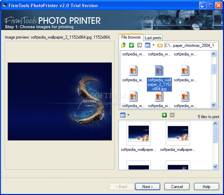This screenshot has height=195, width=224.
Task: Click the print list scrollbar thumb
Action: (215, 135)
